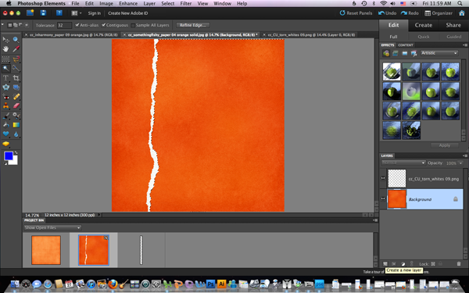
Task: Select the Paint Bucket tool
Action: 5,125
